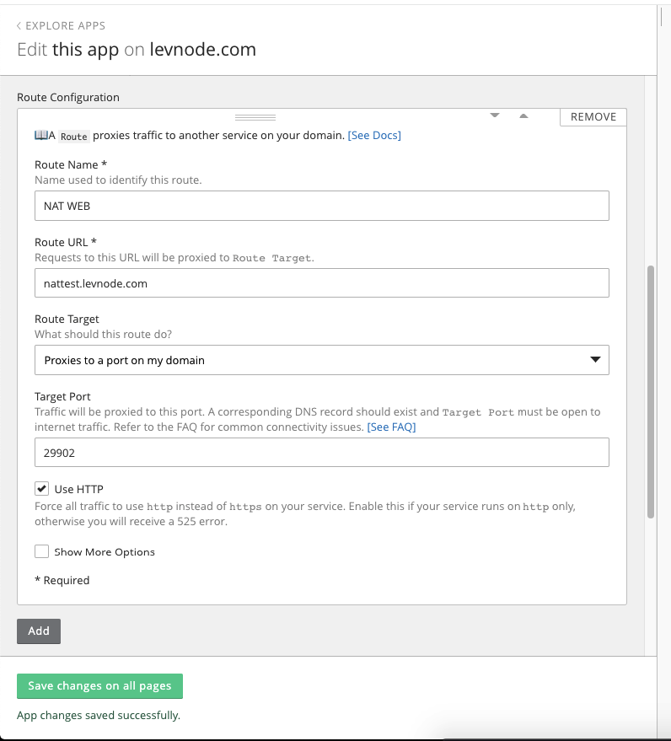Move the route down with the down arrow
The height and width of the screenshot is (741, 671).
495,115
